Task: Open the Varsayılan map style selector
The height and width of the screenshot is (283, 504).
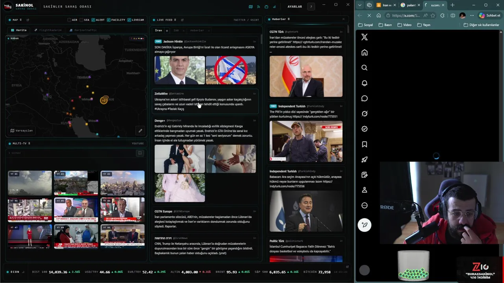Action: (x=22, y=130)
